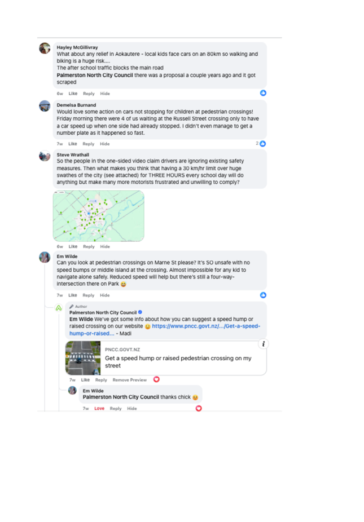364x522 pixels.
Task: Click the like reaction icon on Em Wilde's comment
Action: pos(263,295)
